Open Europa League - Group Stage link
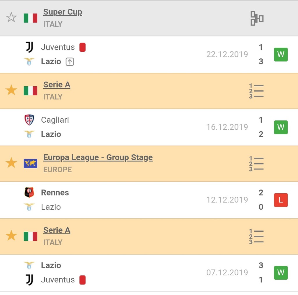The width and height of the screenshot is (298, 295). [x=98, y=158]
